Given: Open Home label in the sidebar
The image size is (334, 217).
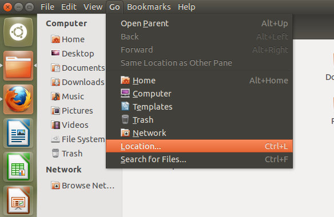Looking at the screenshot, I should point(73,39).
